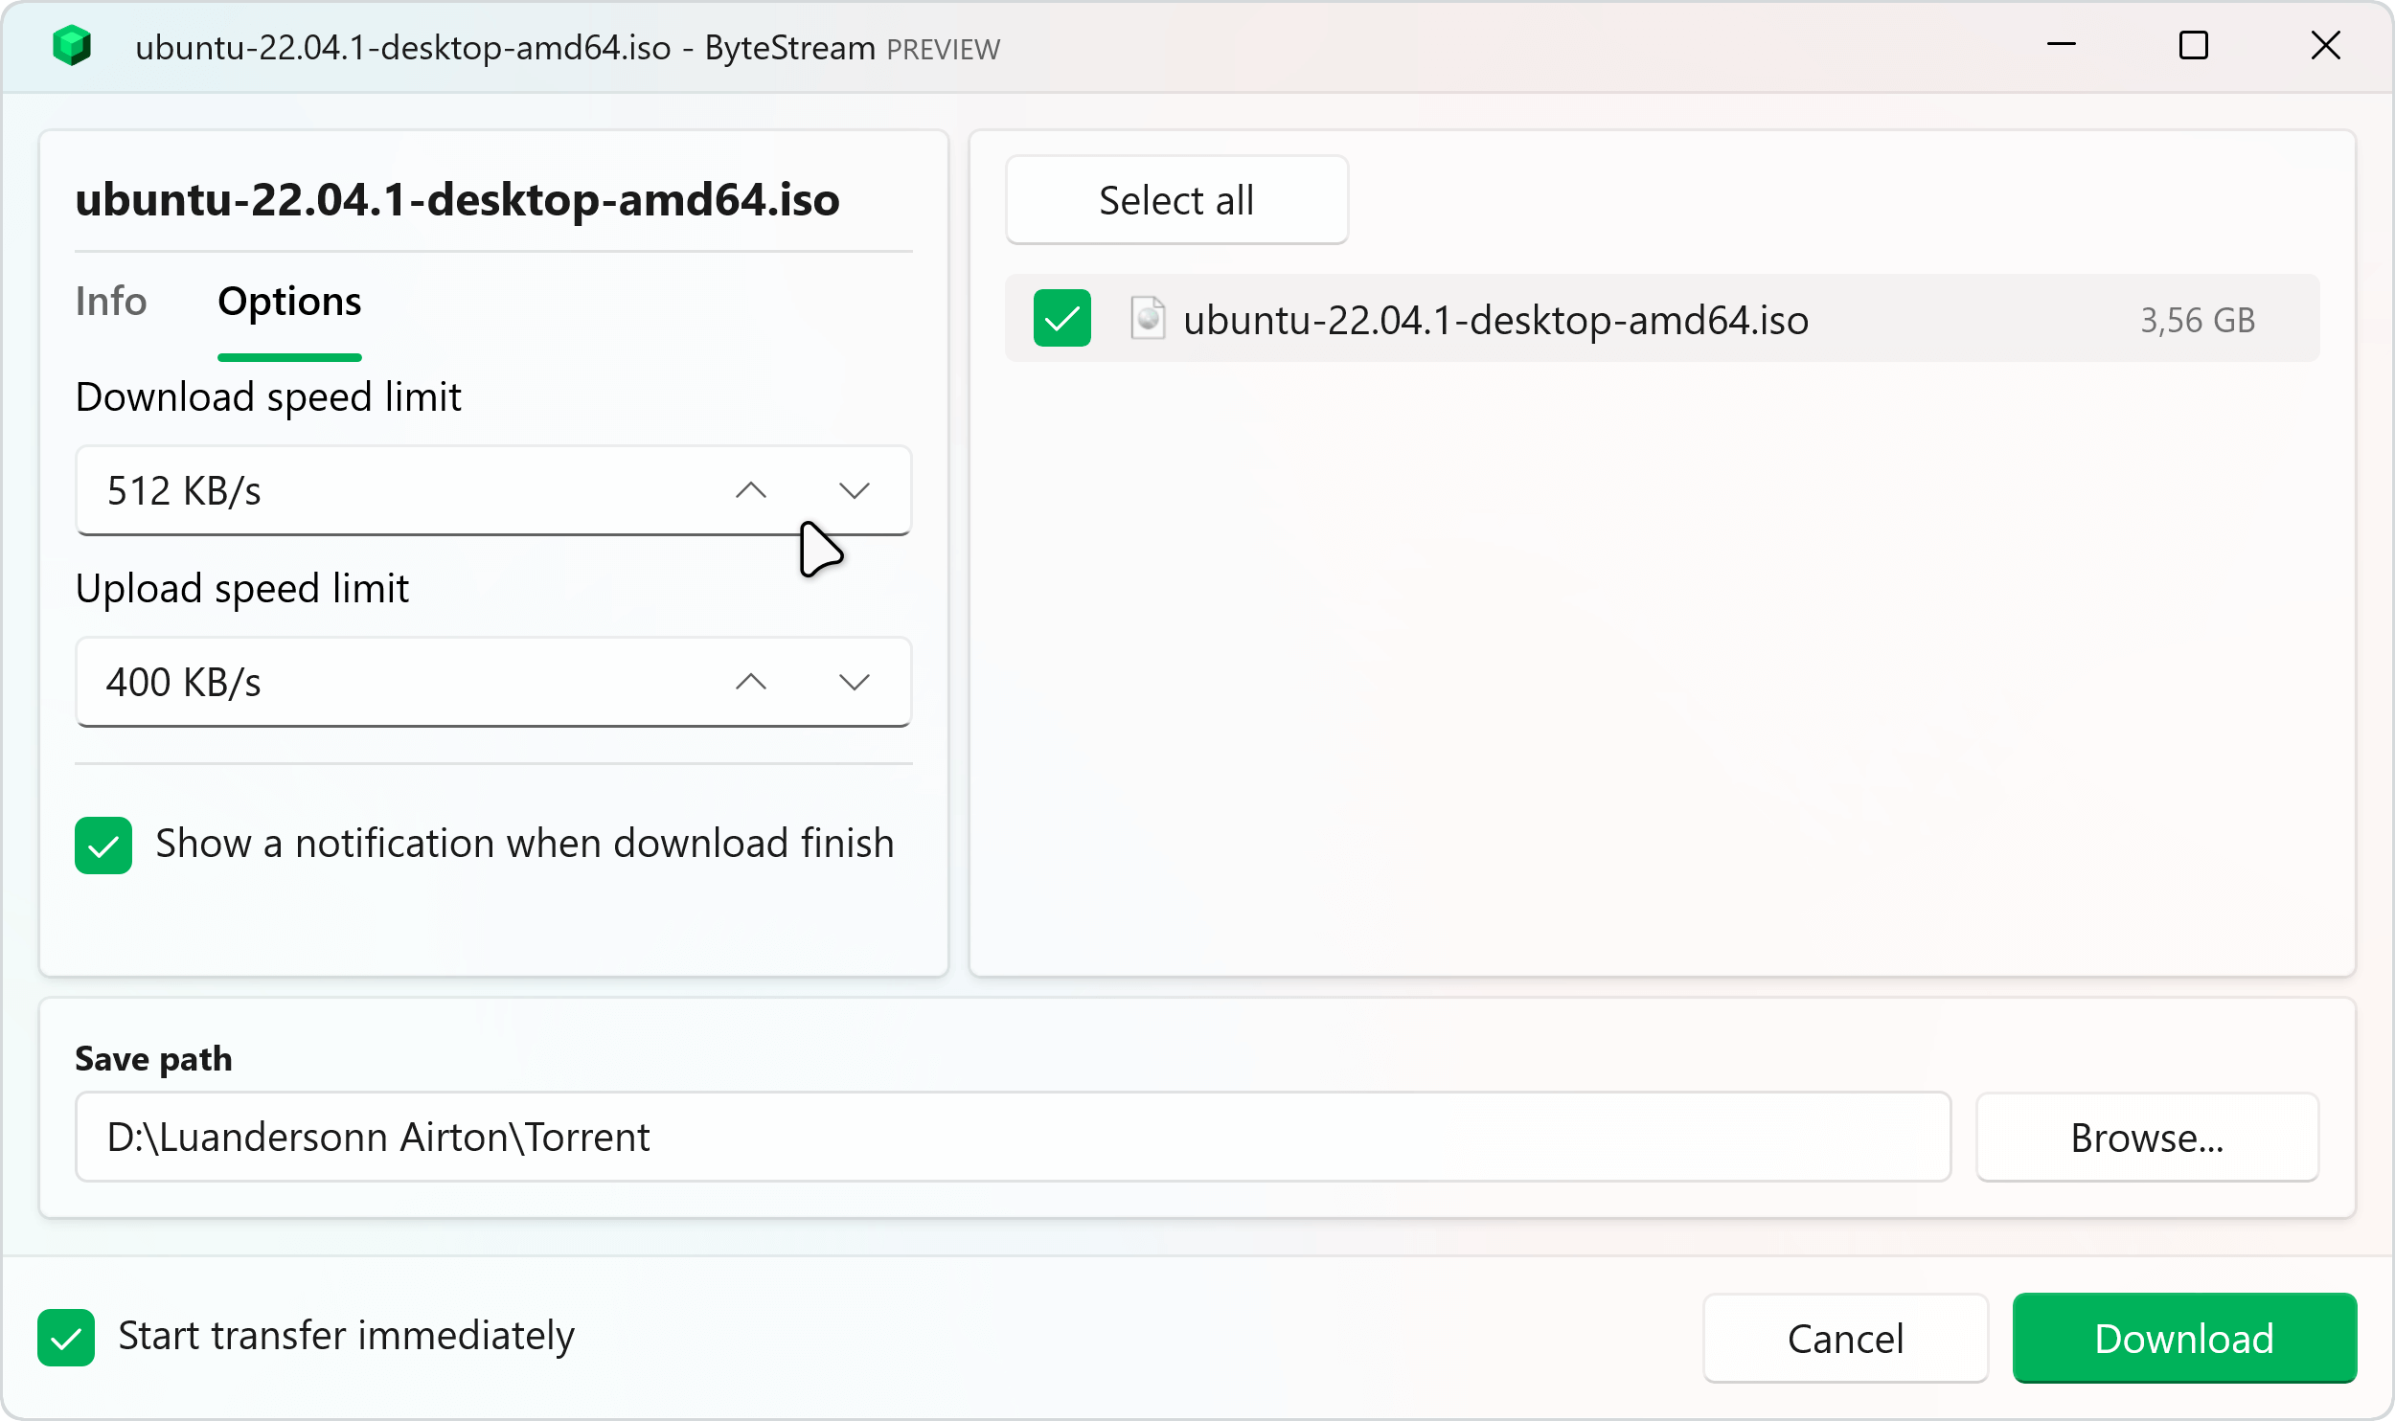Cancel the download dialog

point(1845,1338)
